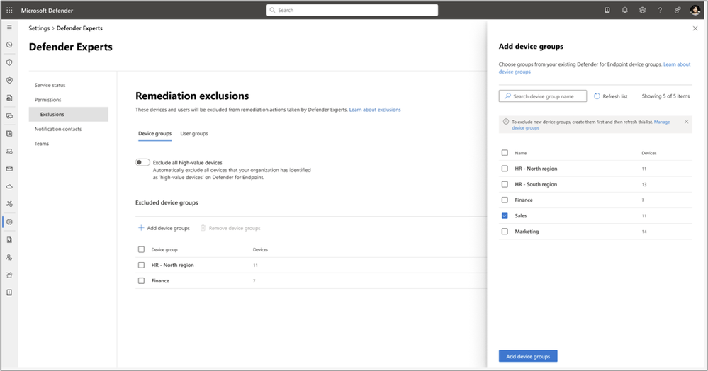Screen dimensions: 708x371
Task: Open the notifications bell in the header
Action: tap(625, 10)
